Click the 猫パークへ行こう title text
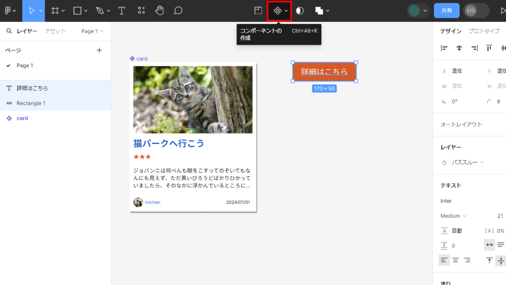Screen dimensions: 506x285 (x=169, y=144)
